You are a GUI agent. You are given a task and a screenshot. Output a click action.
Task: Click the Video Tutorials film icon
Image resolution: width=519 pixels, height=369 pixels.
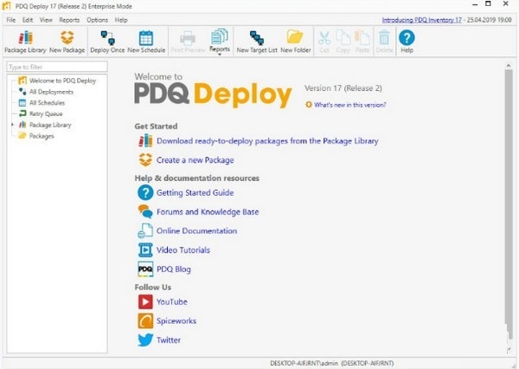click(x=145, y=249)
